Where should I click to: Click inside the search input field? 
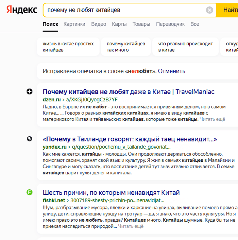coord(122,10)
